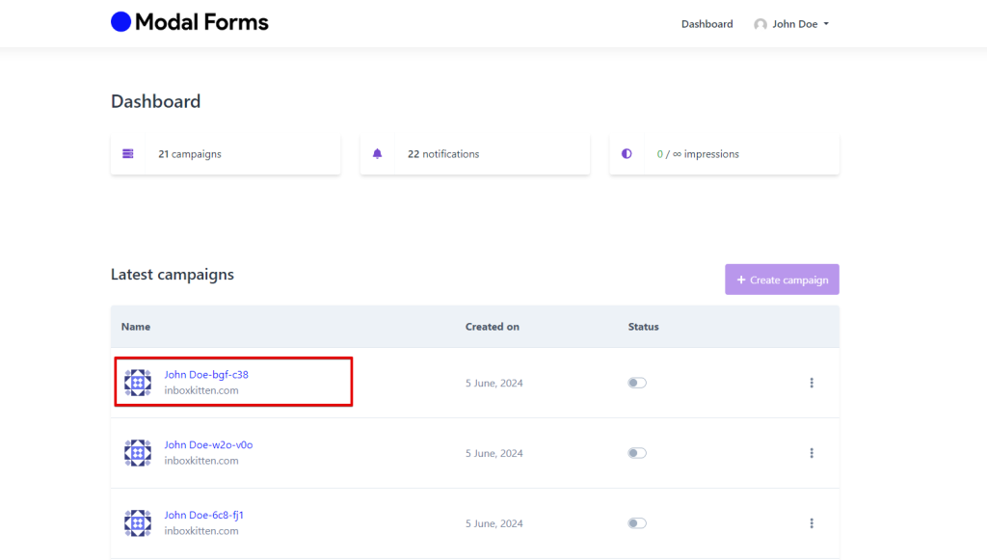Open the John Doe-bgf-c38 campaign link
The height and width of the screenshot is (560, 987).
[x=206, y=375]
